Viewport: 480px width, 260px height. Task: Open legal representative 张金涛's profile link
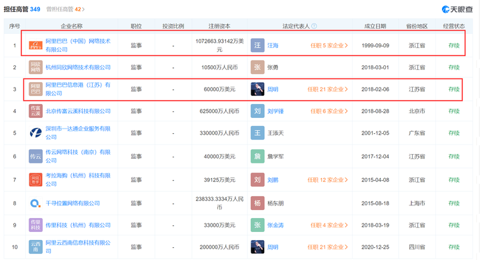click(x=275, y=225)
